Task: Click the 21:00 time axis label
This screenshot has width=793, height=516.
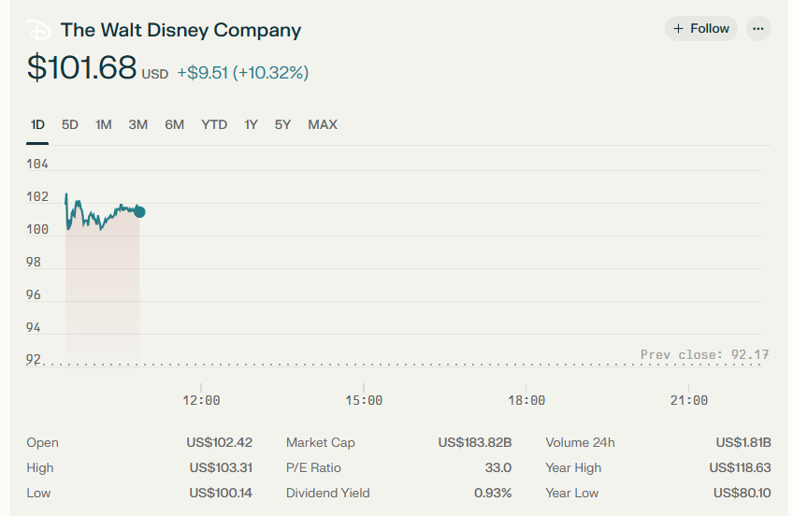Action: coord(689,400)
